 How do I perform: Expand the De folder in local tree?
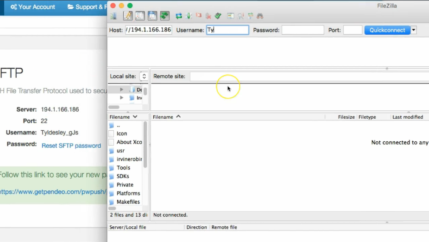point(121,90)
